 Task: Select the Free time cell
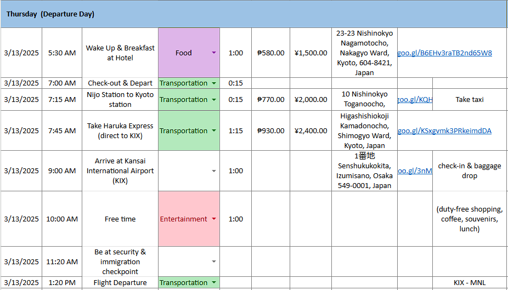point(120,219)
